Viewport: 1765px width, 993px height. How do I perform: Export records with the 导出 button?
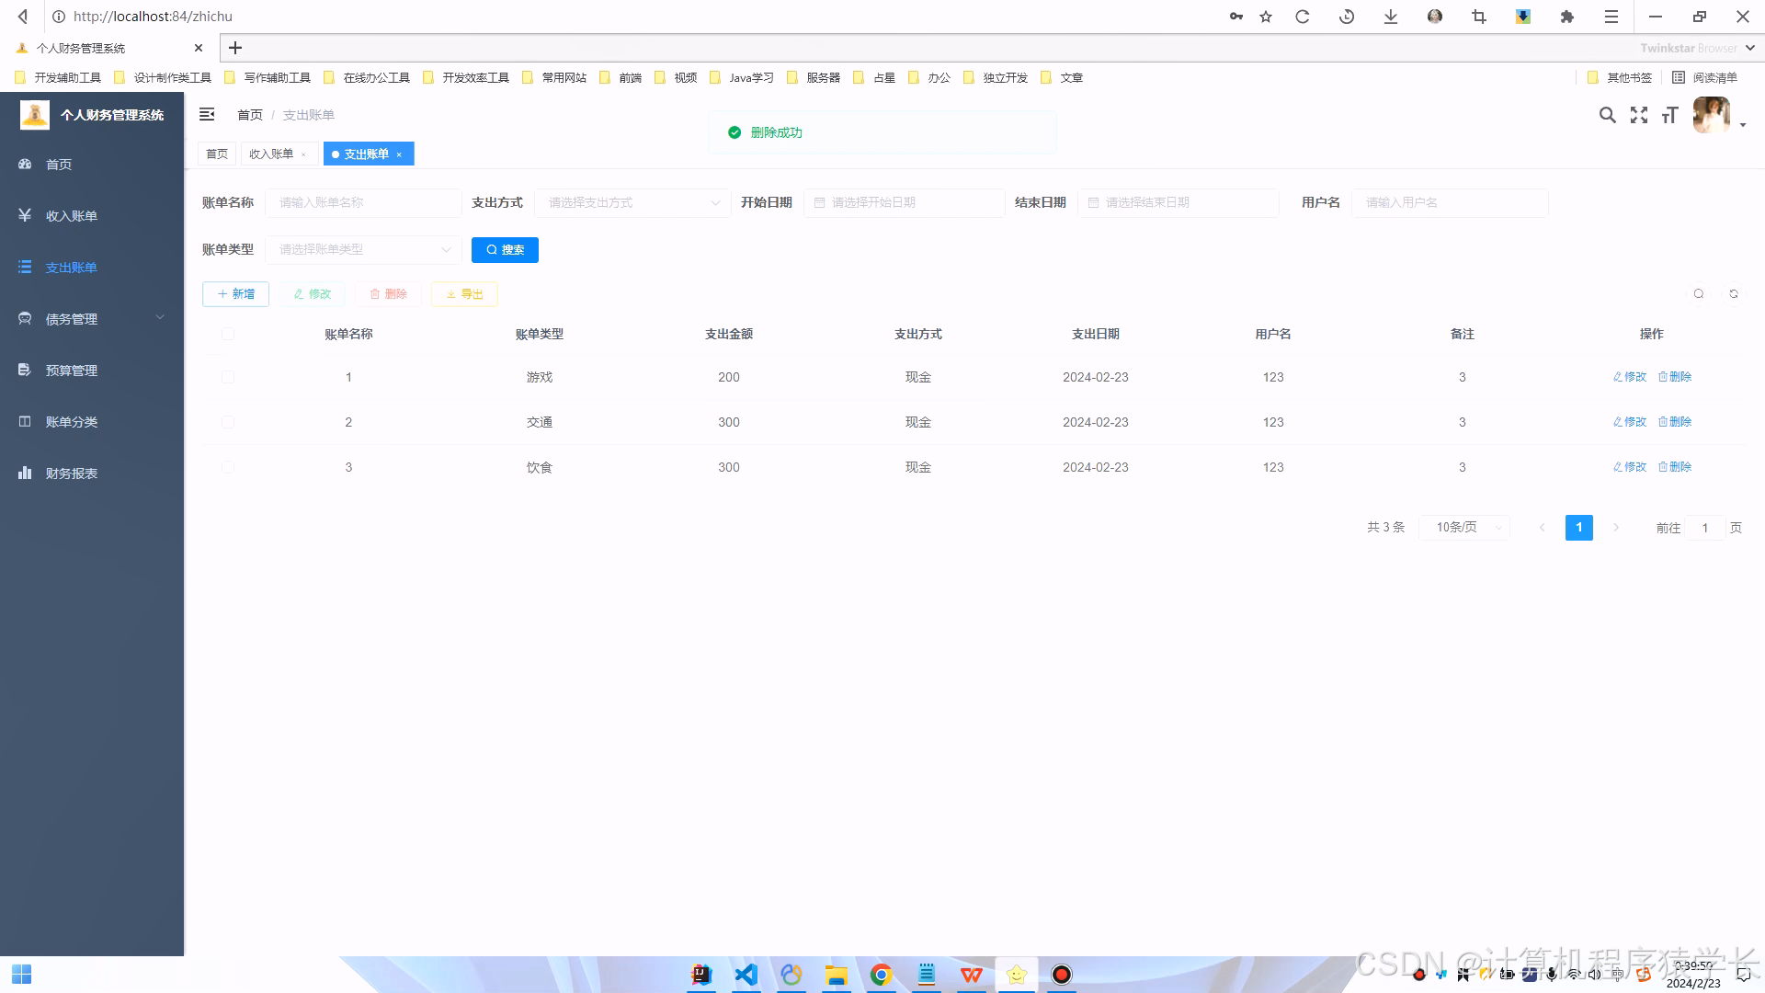click(x=463, y=293)
